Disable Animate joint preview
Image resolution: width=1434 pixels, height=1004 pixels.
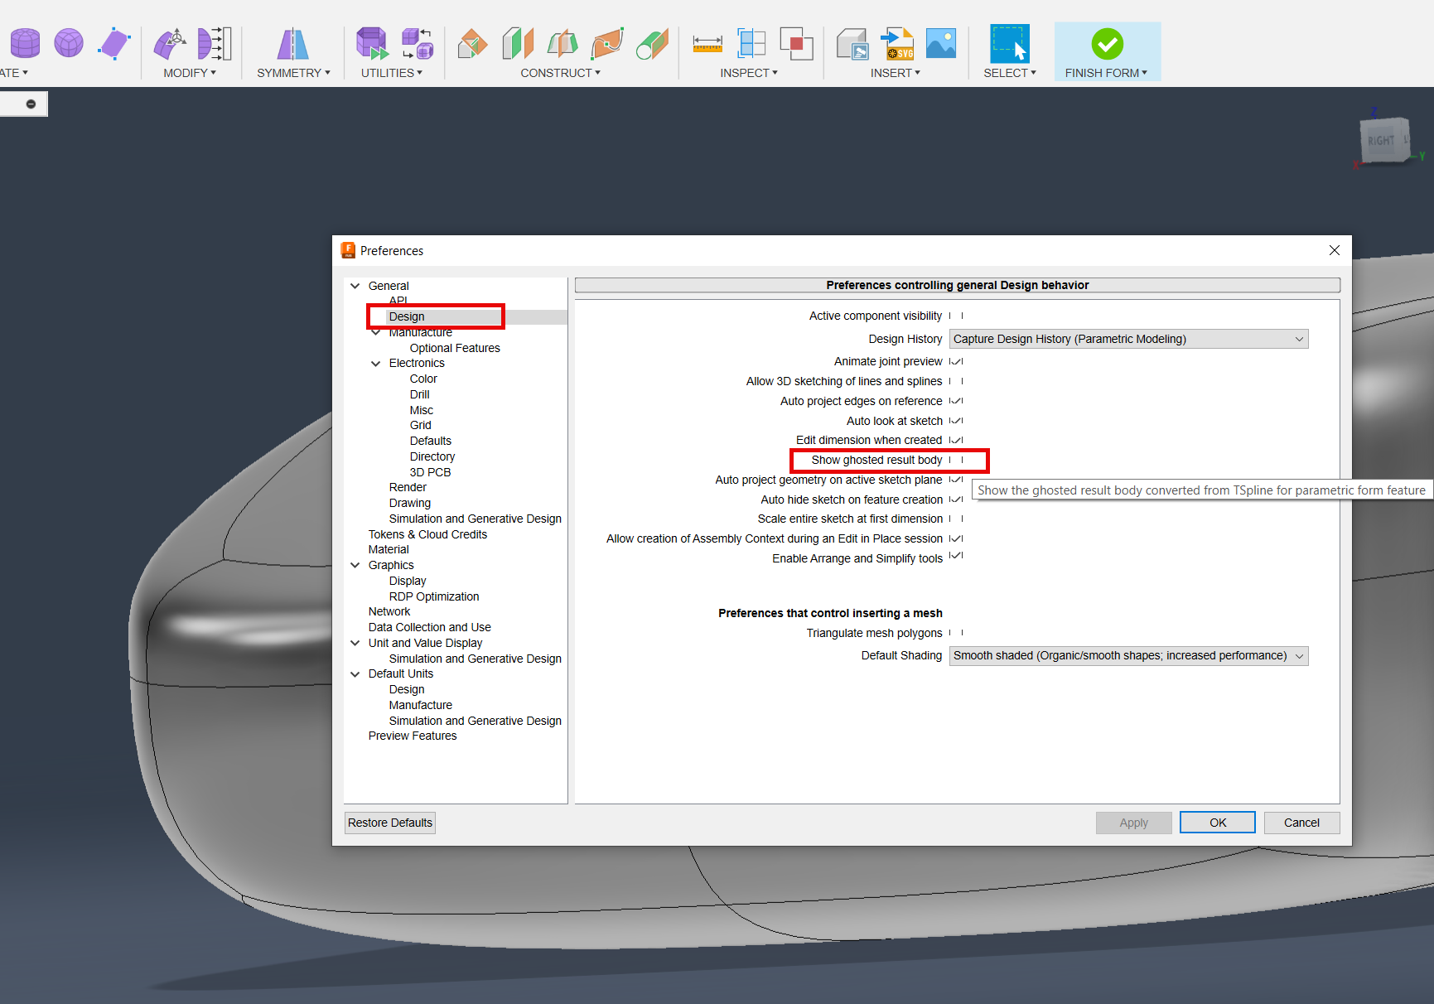coord(955,361)
